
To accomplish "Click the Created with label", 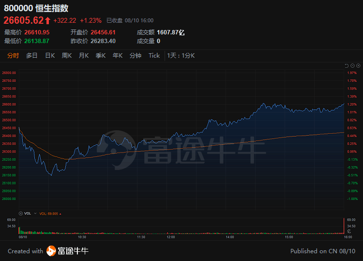I will pyautogui.click(x=26, y=251).
